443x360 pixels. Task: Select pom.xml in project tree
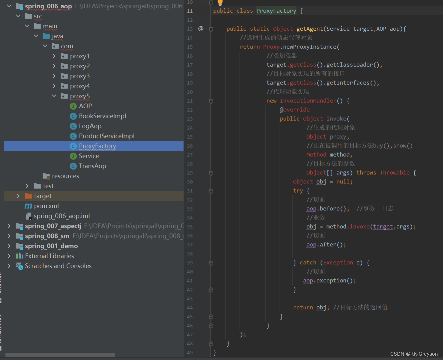[94, 206]
